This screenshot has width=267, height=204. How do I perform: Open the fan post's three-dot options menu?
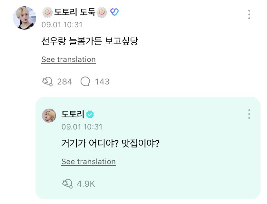pos(249,14)
